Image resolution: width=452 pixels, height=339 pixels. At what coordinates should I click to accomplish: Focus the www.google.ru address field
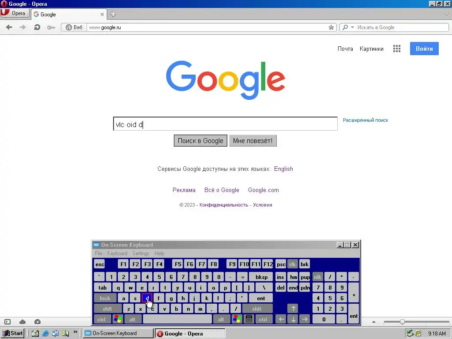coord(207,27)
